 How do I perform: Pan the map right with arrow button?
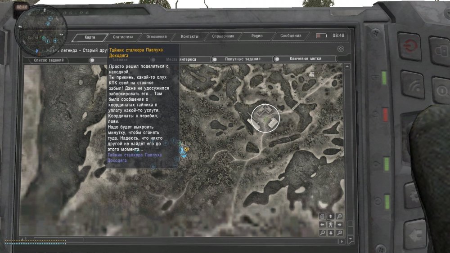(339, 225)
